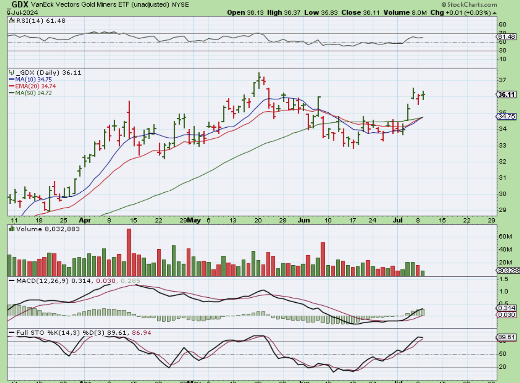520x383 pixels.
Task: Click the black line marker beside Full STO
Action: [x=11, y=332]
